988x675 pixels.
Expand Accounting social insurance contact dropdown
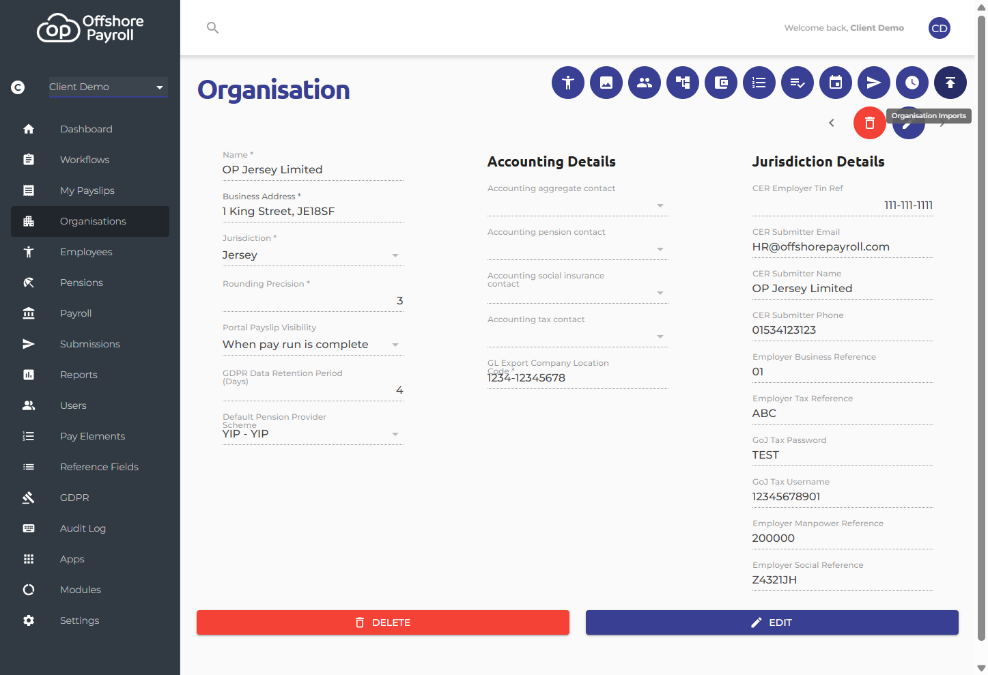tap(578, 293)
